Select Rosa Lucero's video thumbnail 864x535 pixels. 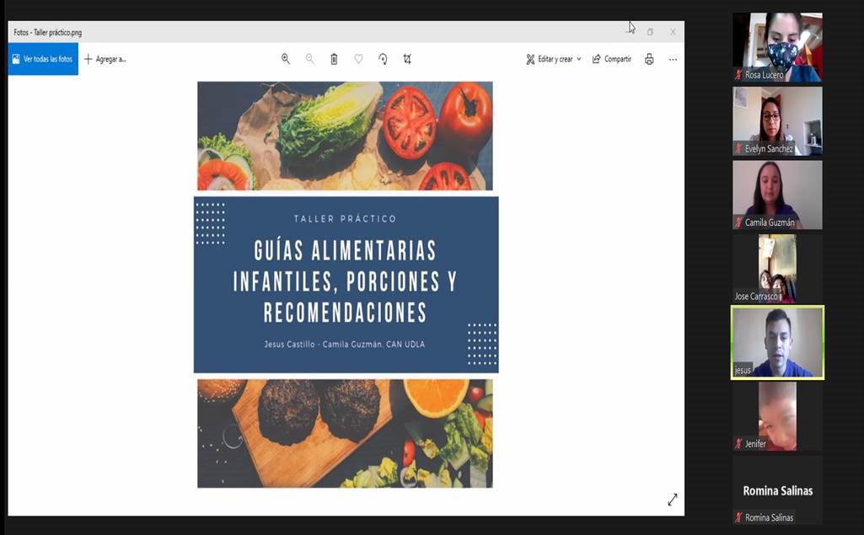[x=776, y=46]
